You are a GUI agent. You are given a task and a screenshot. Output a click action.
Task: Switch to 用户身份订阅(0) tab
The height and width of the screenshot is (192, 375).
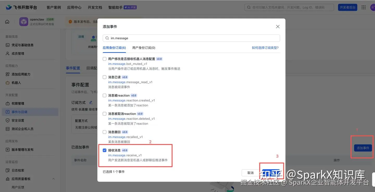144,48
